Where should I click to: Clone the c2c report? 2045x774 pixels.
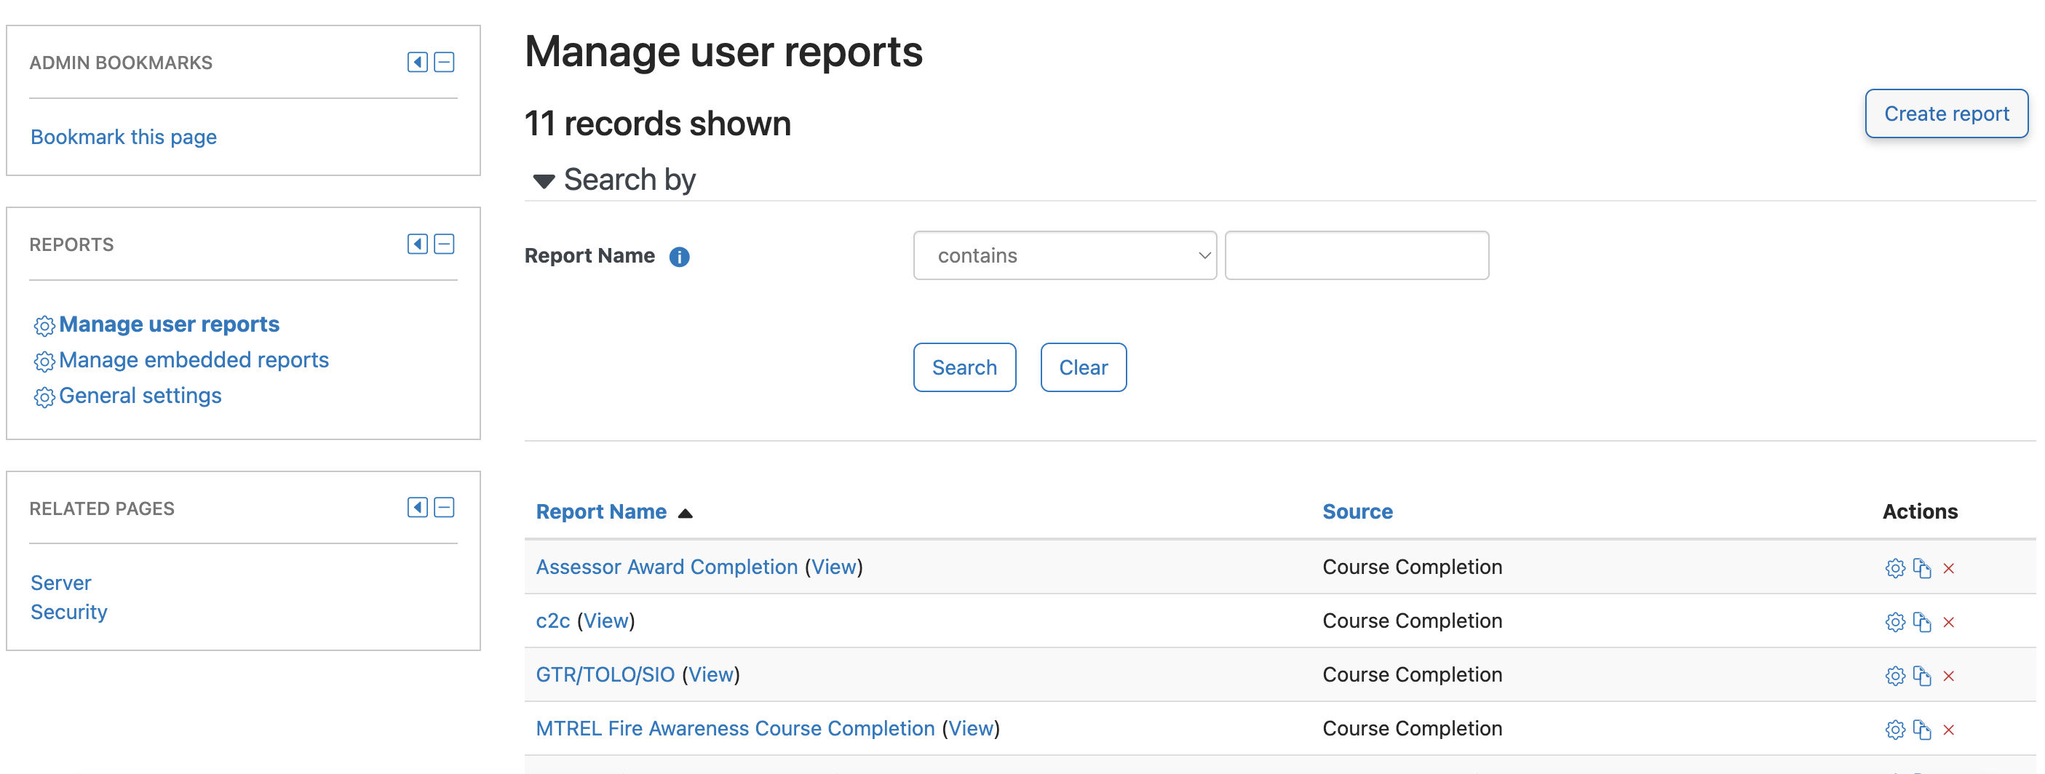(1922, 623)
